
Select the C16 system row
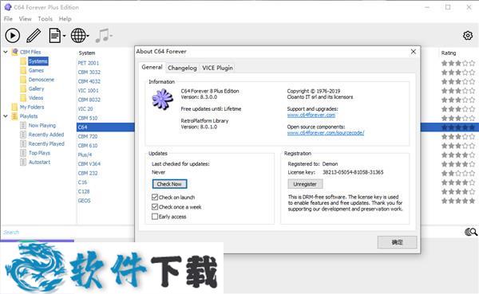click(82, 182)
